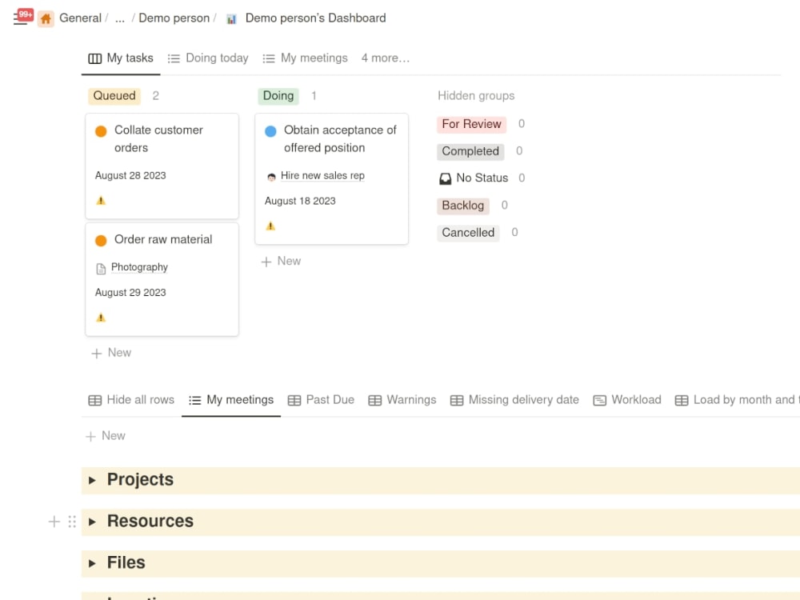Select My meetings tab in lower view bar
800x600 pixels.
point(231,400)
